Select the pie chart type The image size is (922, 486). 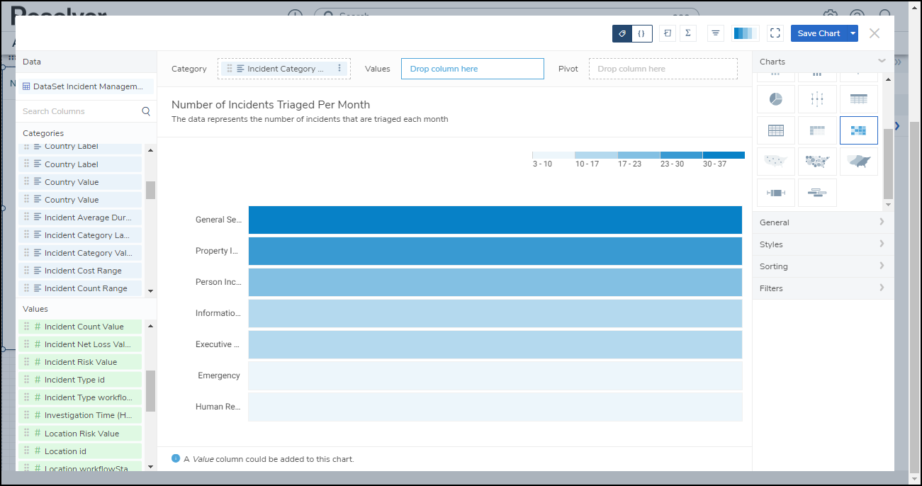coord(775,99)
